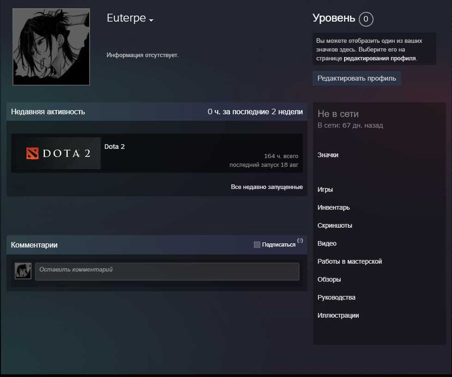Open the 'Видео' section

(327, 243)
